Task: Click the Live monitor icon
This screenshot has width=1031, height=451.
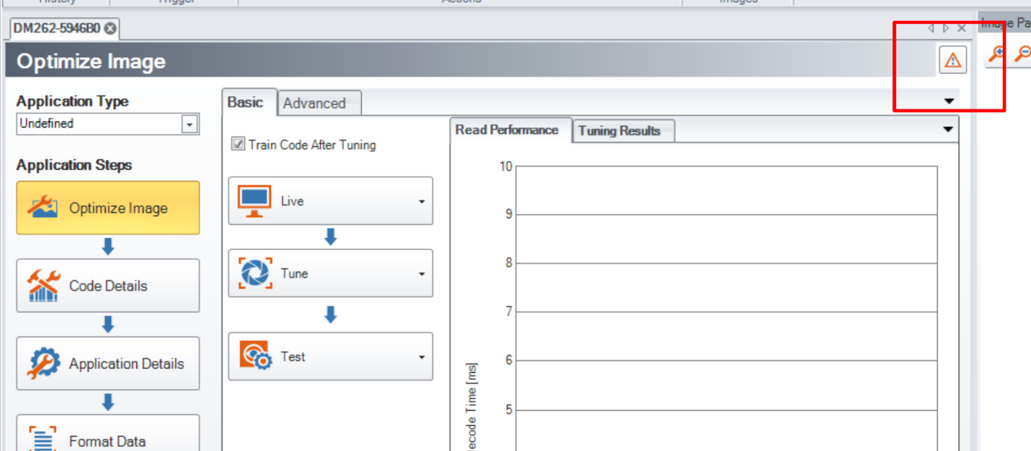Action: tap(255, 201)
